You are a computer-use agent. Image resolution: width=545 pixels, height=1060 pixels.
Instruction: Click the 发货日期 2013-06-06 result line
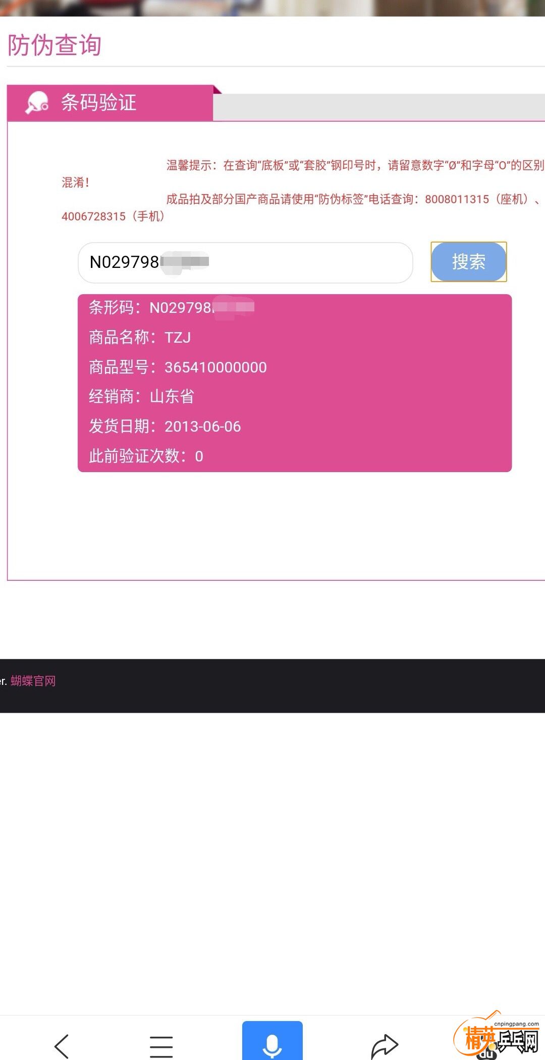[165, 426]
